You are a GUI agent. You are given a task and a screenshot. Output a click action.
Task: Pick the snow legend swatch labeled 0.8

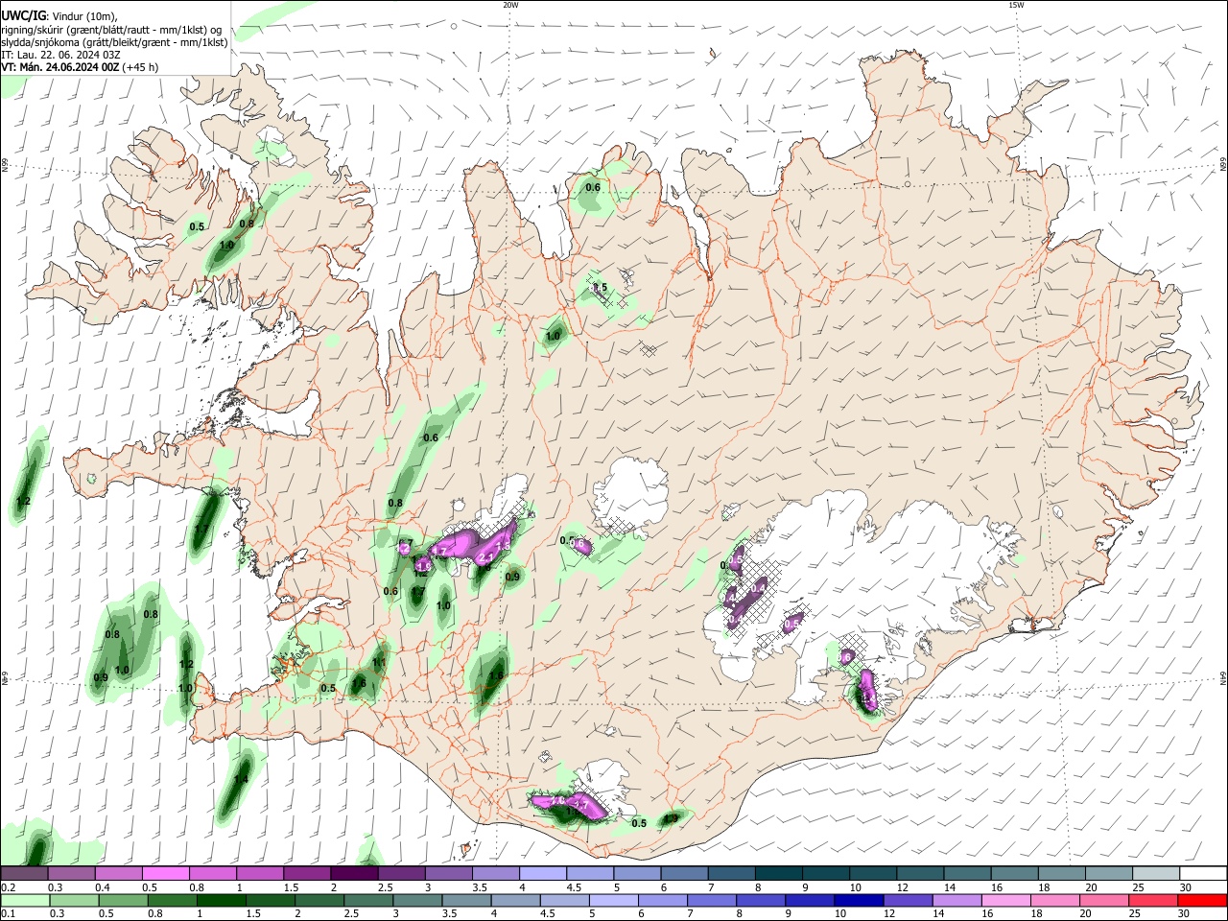213,874
